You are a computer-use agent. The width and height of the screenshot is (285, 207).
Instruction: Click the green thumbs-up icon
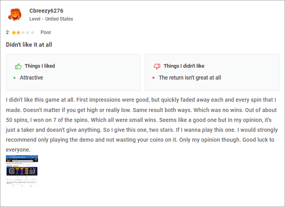(x=18, y=66)
